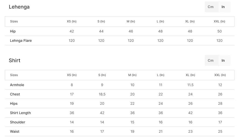
Task: Click the Shoulder row label
Action: tap(17, 122)
